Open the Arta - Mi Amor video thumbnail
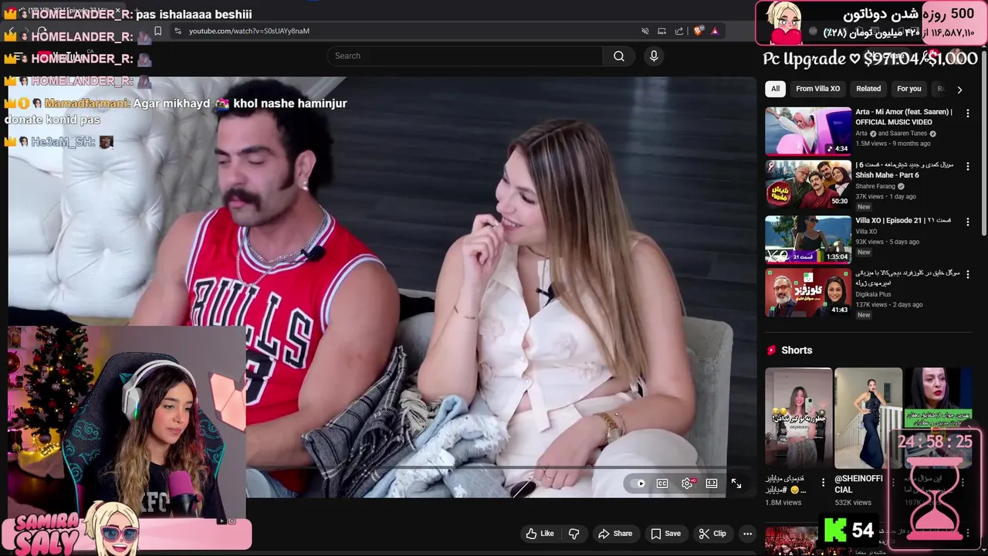 click(x=808, y=131)
